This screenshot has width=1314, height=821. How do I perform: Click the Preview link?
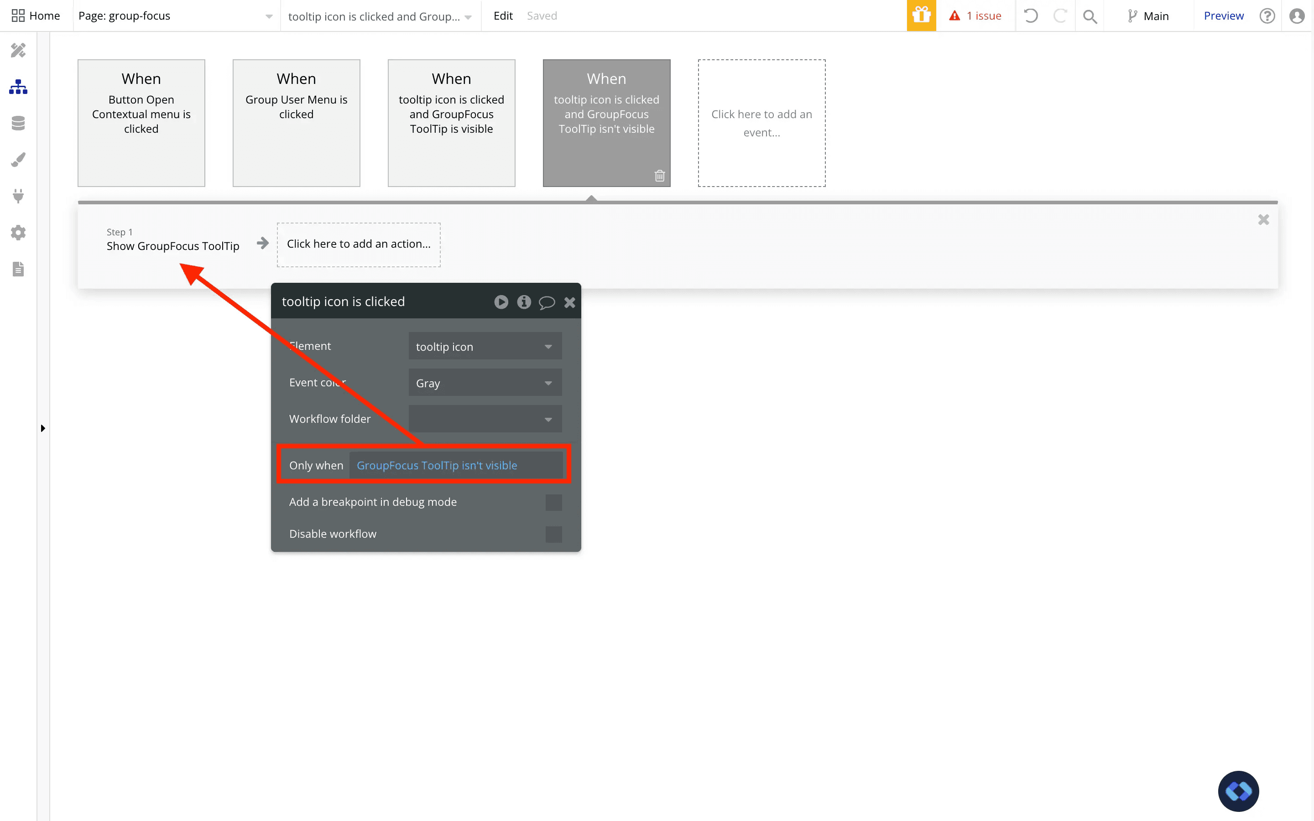click(1223, 16)
